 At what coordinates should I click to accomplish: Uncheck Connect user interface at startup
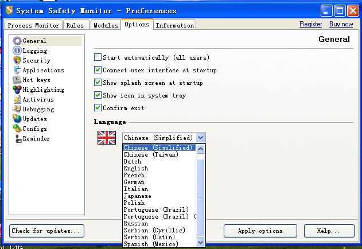98,70
